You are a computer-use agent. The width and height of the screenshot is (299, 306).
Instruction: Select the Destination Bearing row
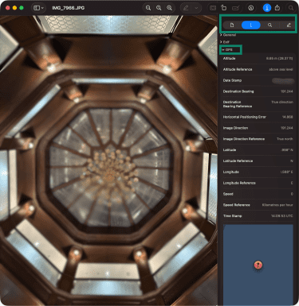pos(258,91)
